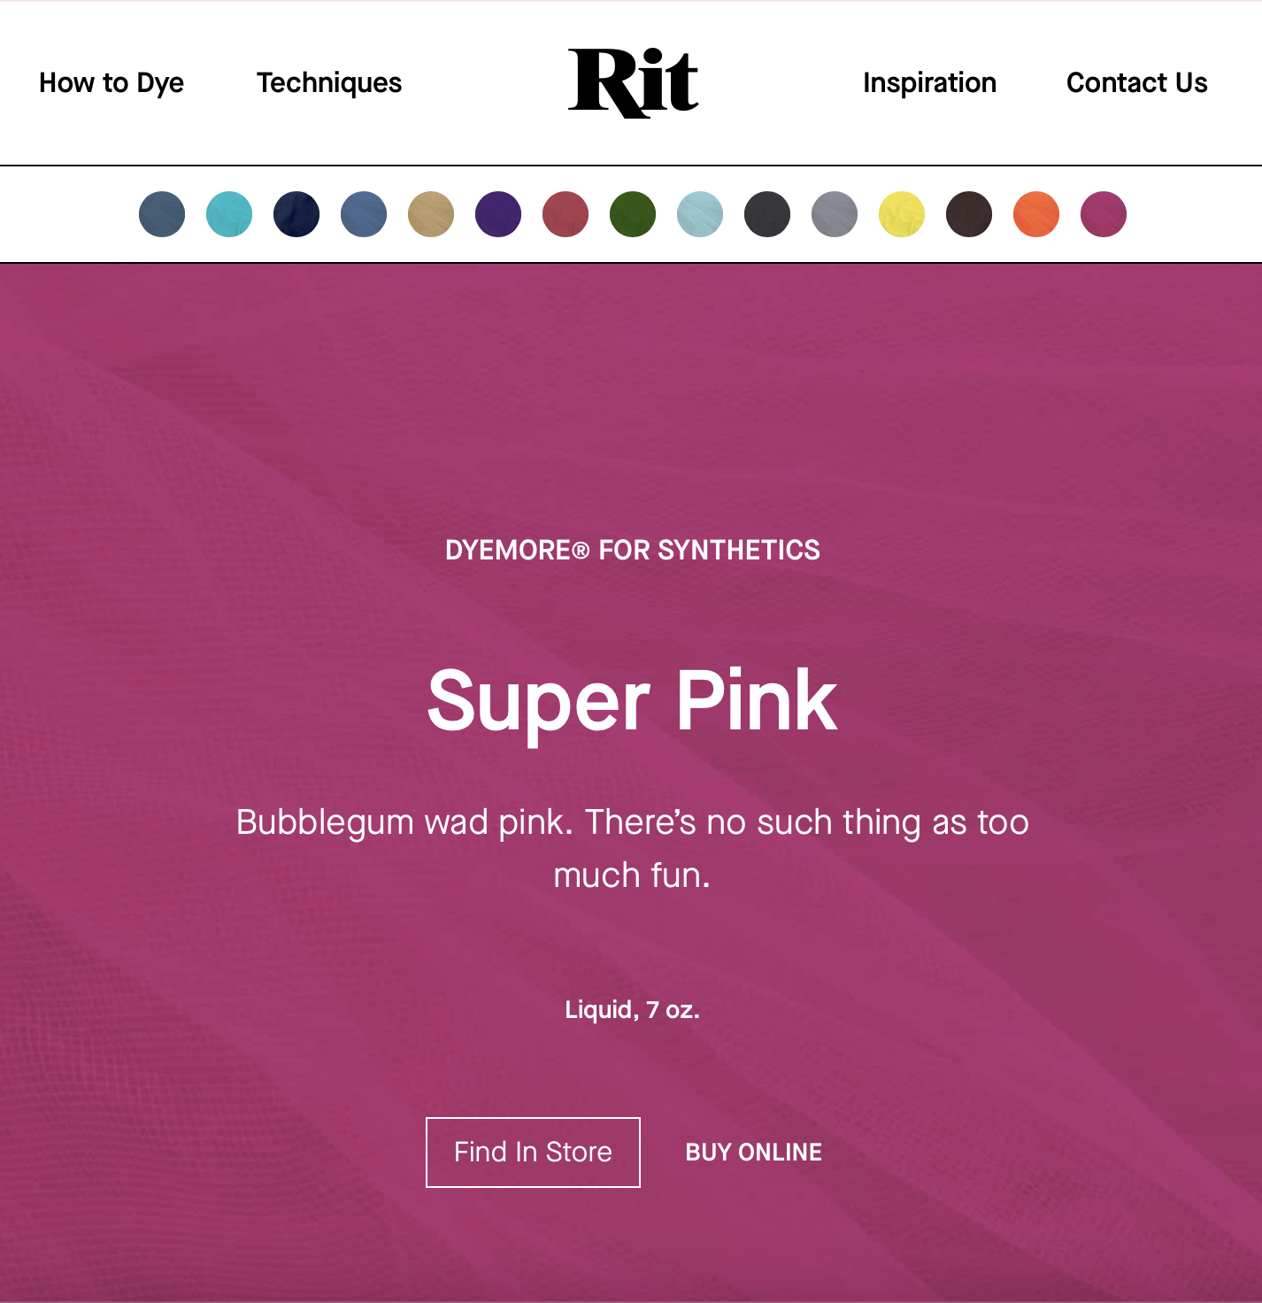This screenshot has height=1303, width=1262.
Task: Select the light gray color swatch
Action: 835,214
